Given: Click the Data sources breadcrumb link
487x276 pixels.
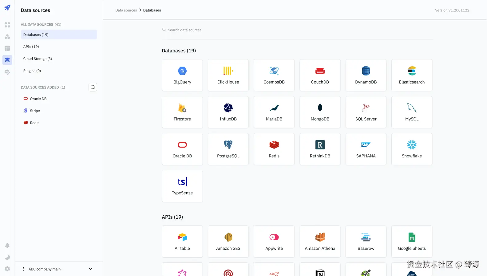Looking at the screenshot, I should (x=126, y=10).
